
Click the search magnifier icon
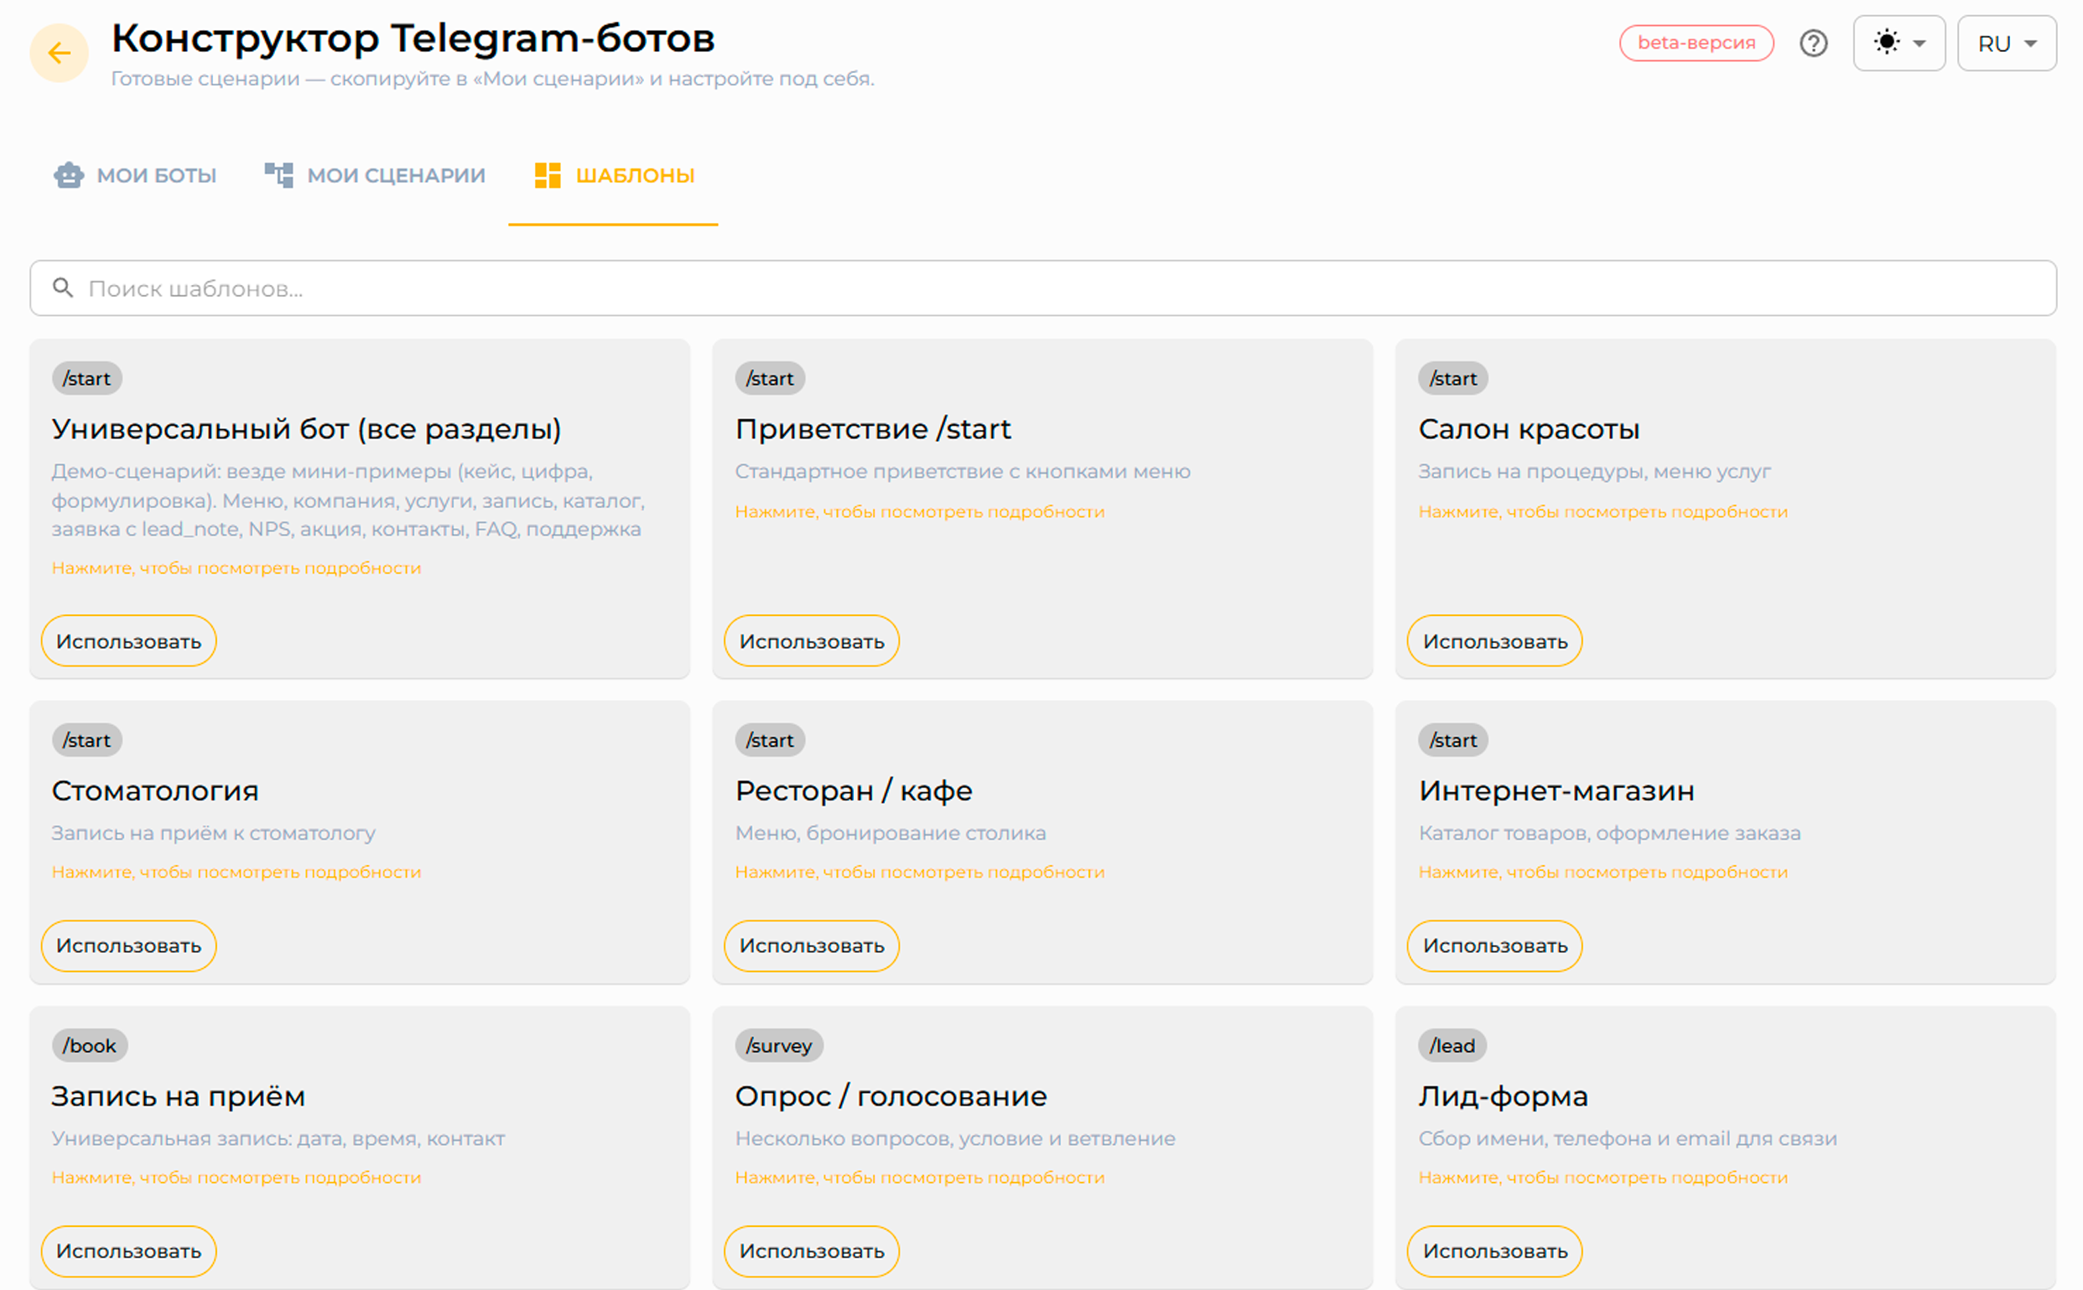[62, 288]
